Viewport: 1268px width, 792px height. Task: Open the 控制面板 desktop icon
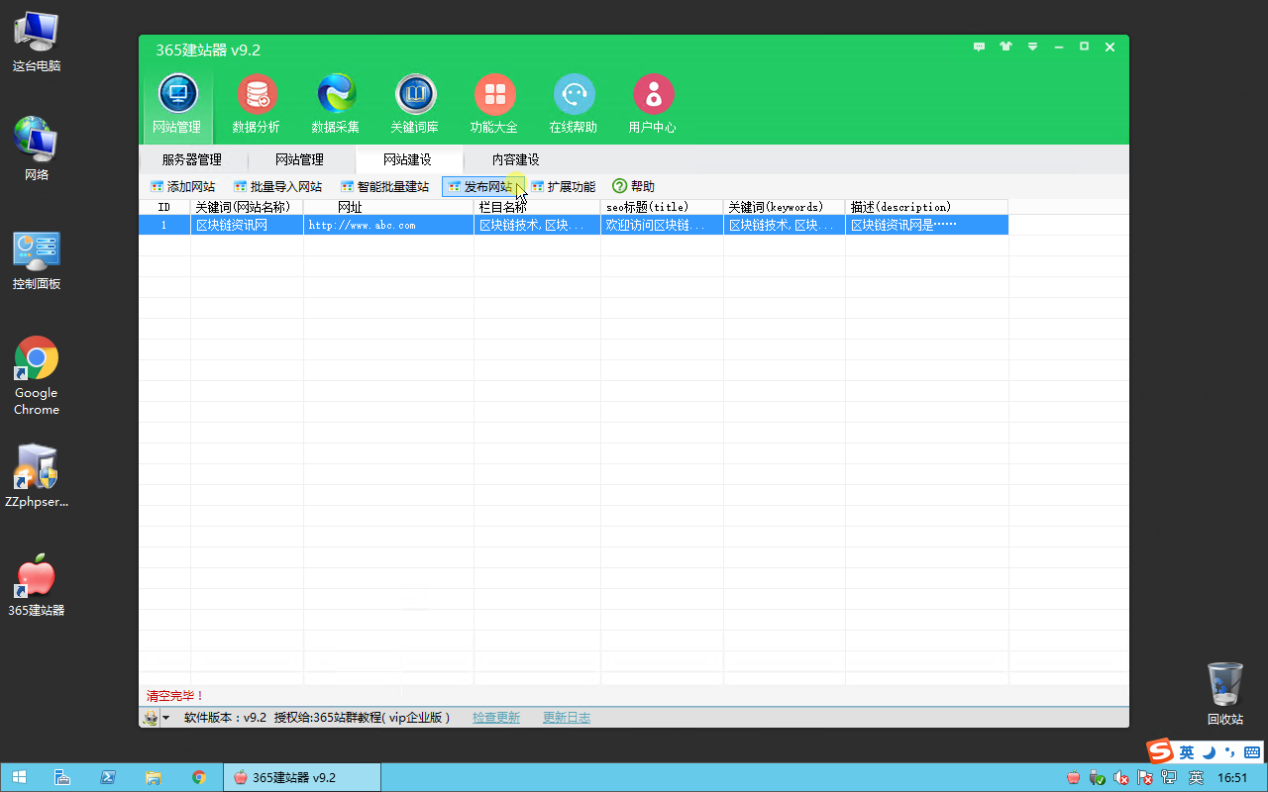[x=37, y=260]
